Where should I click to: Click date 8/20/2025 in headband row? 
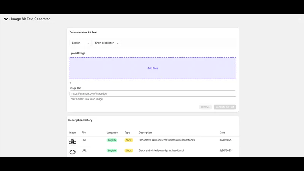click(225, 150)
